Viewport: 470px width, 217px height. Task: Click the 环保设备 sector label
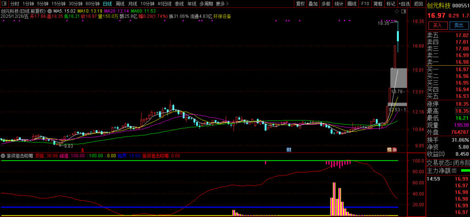(222, 16)
